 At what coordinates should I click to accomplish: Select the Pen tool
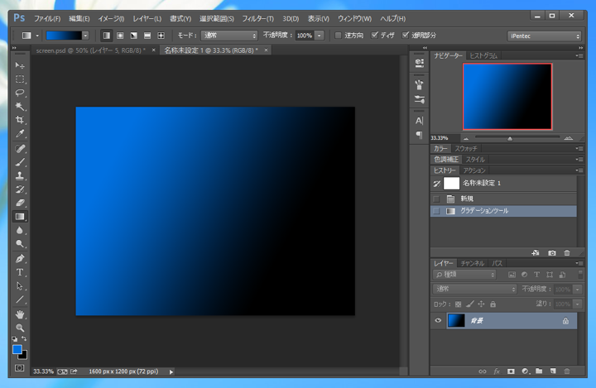[x=20, y=259]
